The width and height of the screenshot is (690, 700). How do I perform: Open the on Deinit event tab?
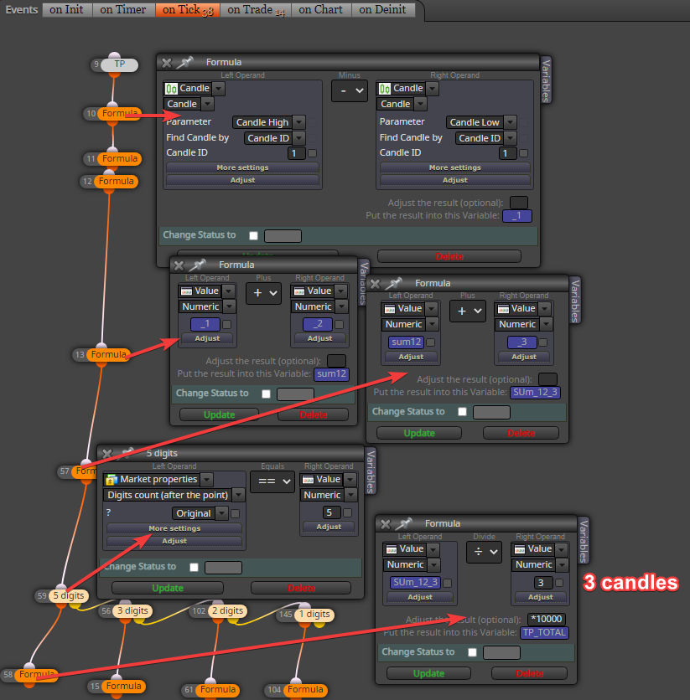coord(383,9)
